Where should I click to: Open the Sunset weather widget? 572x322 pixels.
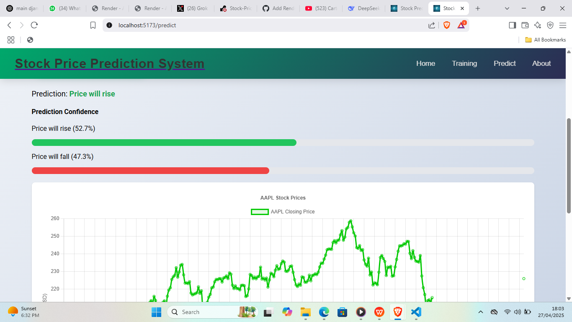[x=23, y=312]
